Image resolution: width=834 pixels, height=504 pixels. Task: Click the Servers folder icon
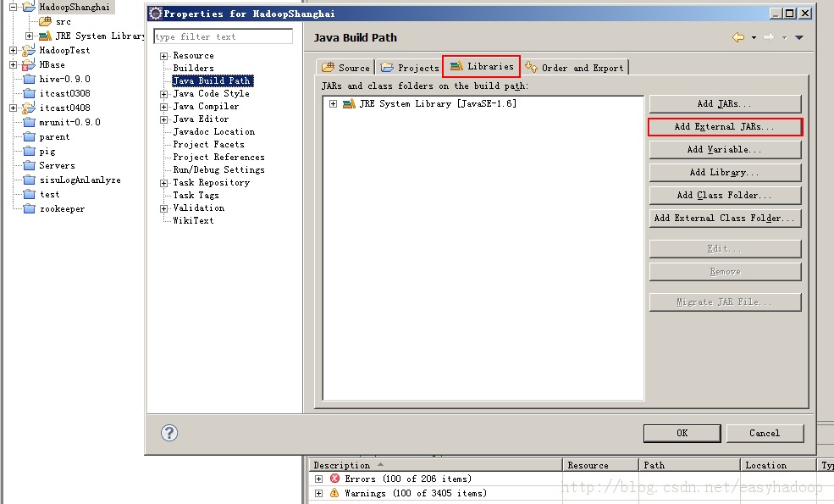pyautogui.click(x=30, y=165)
